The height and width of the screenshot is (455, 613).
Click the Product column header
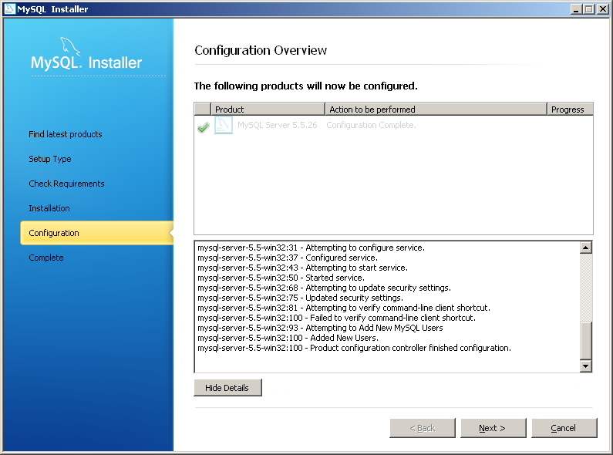pyautogui.click(x=268, y=110)
